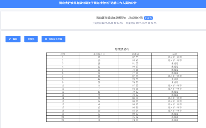206x128 pixels.
Task: Click 进入下一环节 in the 85.46 row
Action: pyautogui.click(x=175, y=60)
